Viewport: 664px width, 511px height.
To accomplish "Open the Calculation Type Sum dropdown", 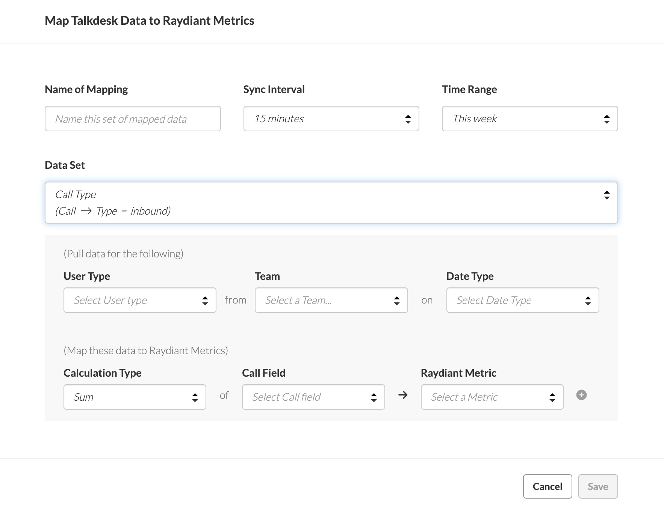I will (135, 397).
